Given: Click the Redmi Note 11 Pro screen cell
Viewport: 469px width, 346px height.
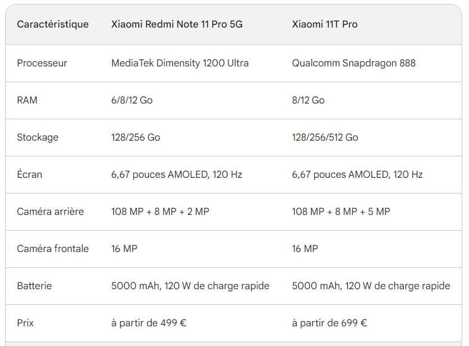Looking at the screenshot, I should 177,174.
